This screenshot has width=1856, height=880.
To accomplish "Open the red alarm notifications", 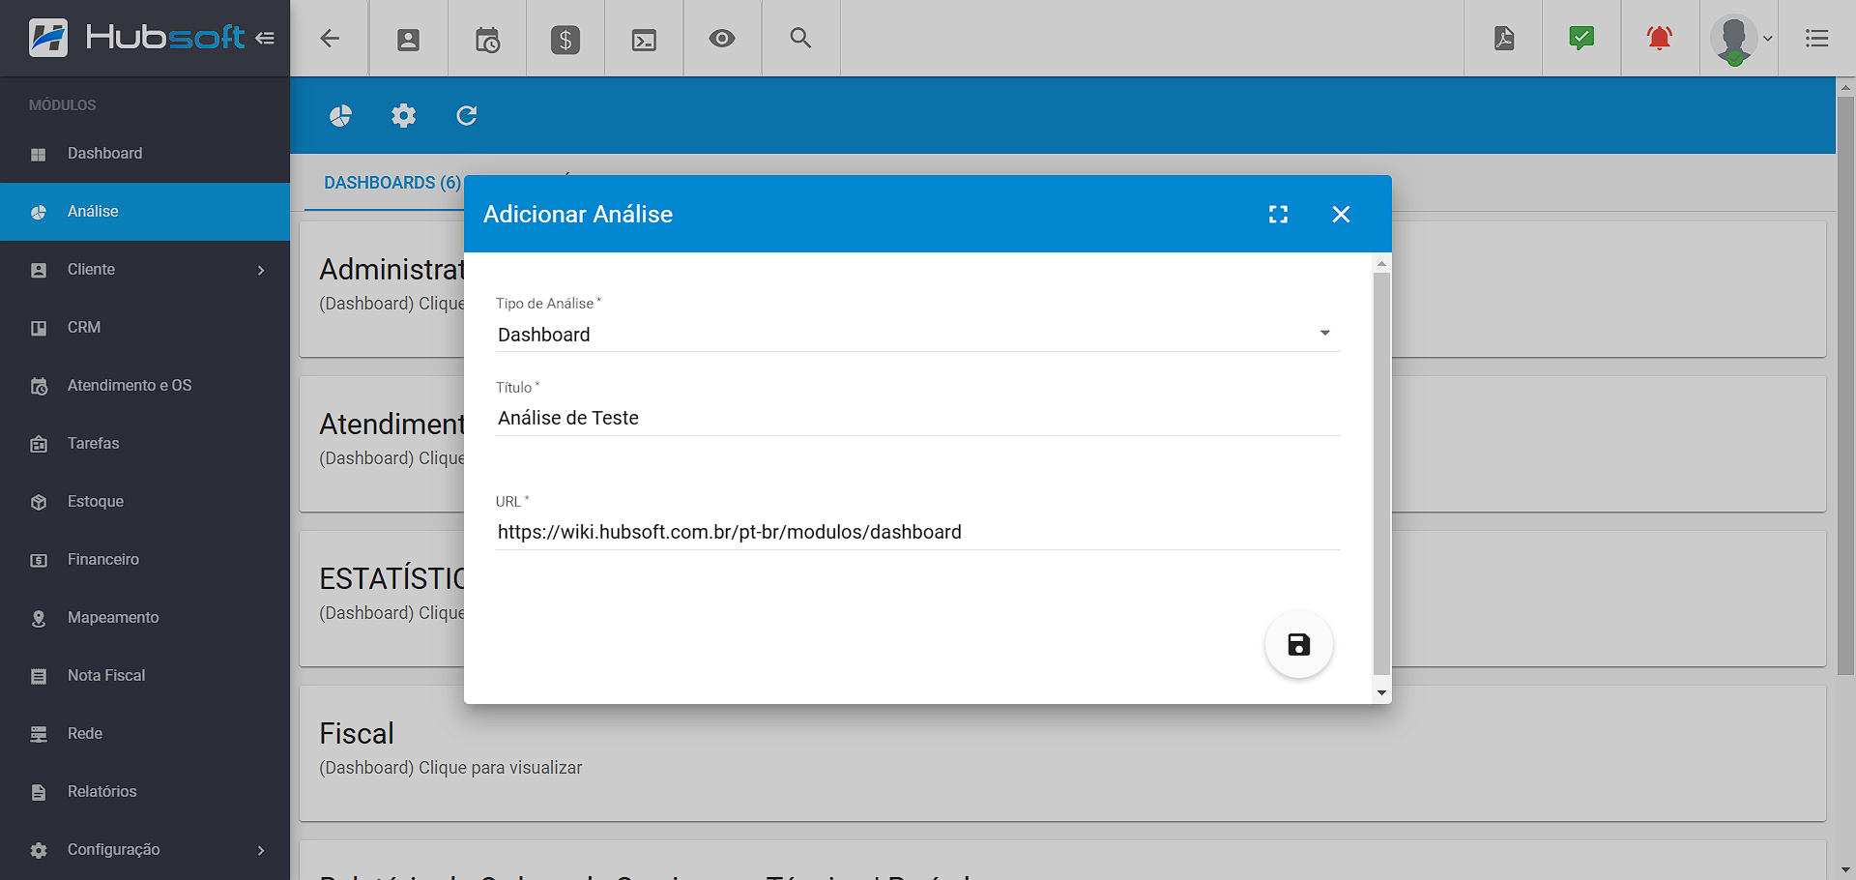I will point(1660,38).
